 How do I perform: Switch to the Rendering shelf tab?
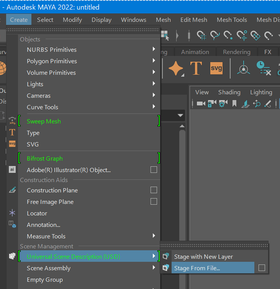point(237,52)
